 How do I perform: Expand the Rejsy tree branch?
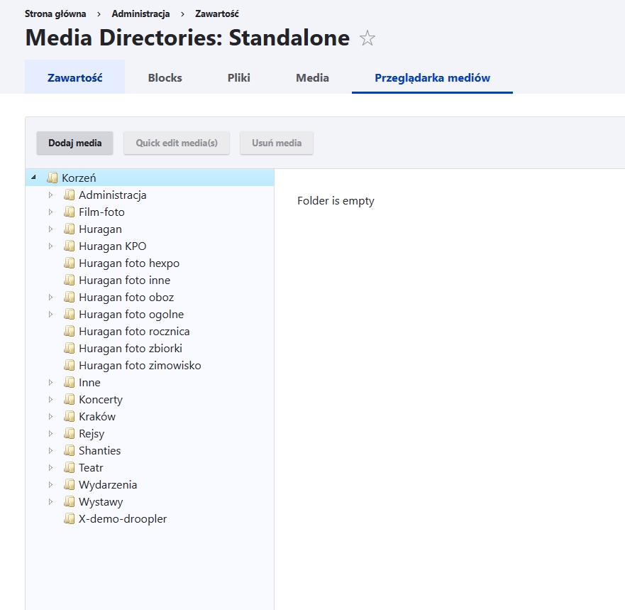(x=50, y=433)
